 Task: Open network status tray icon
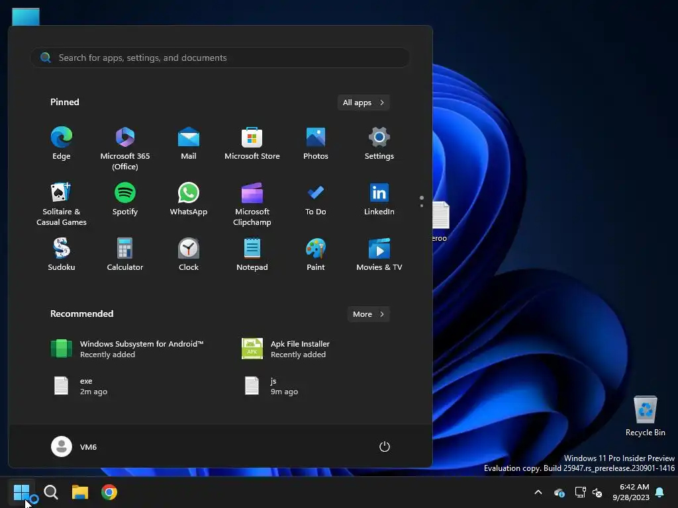point(580,492)
